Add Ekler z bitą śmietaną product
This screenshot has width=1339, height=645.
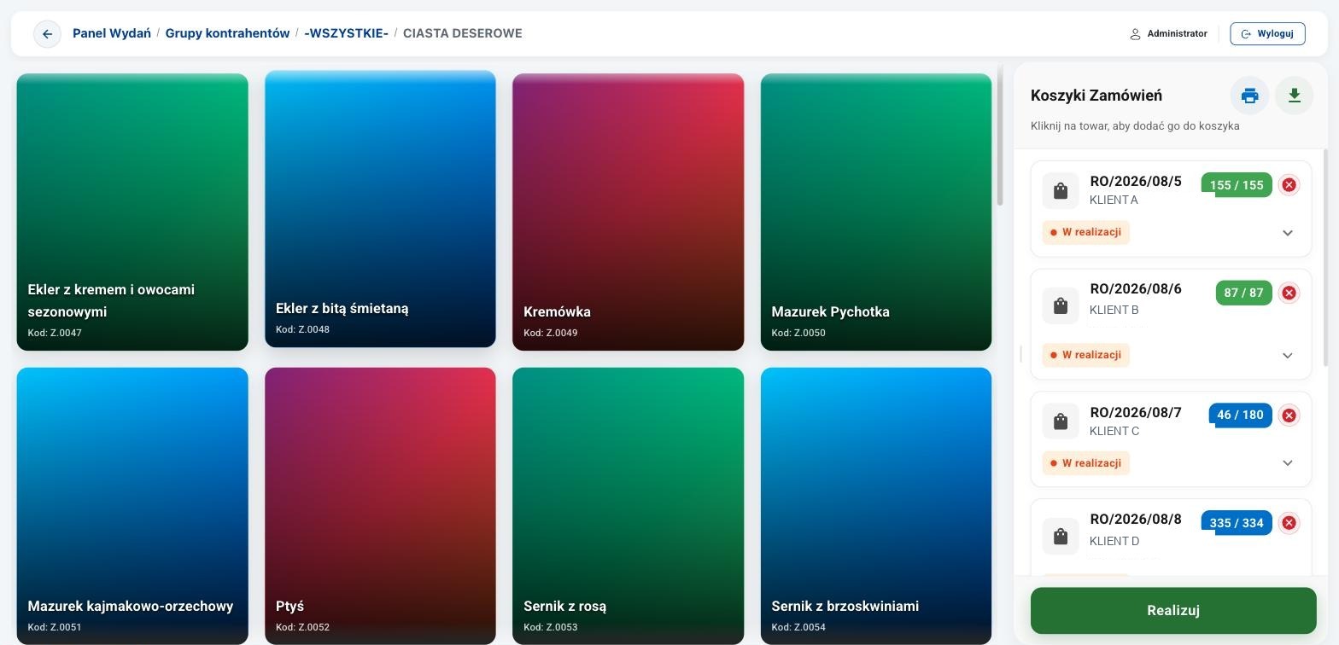380,209
